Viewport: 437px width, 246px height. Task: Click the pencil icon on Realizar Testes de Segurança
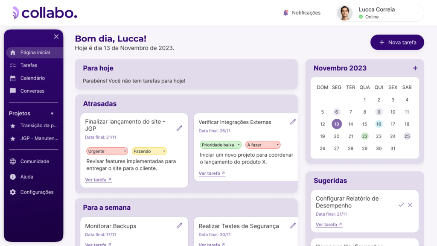pos(293,225)
